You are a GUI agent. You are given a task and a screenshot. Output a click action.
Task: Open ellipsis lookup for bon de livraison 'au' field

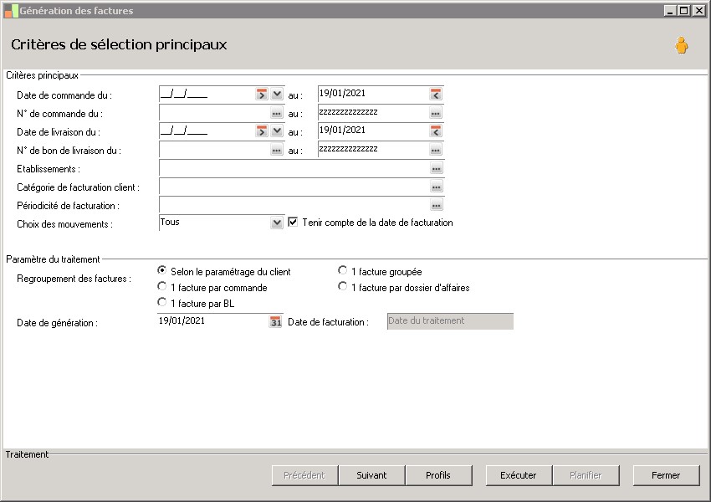[x=435, y=150]
